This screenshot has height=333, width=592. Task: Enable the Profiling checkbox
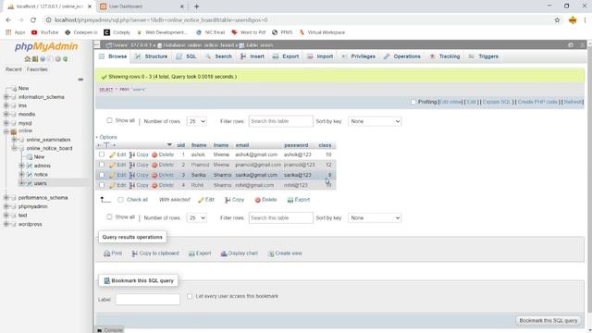(413, 102)
